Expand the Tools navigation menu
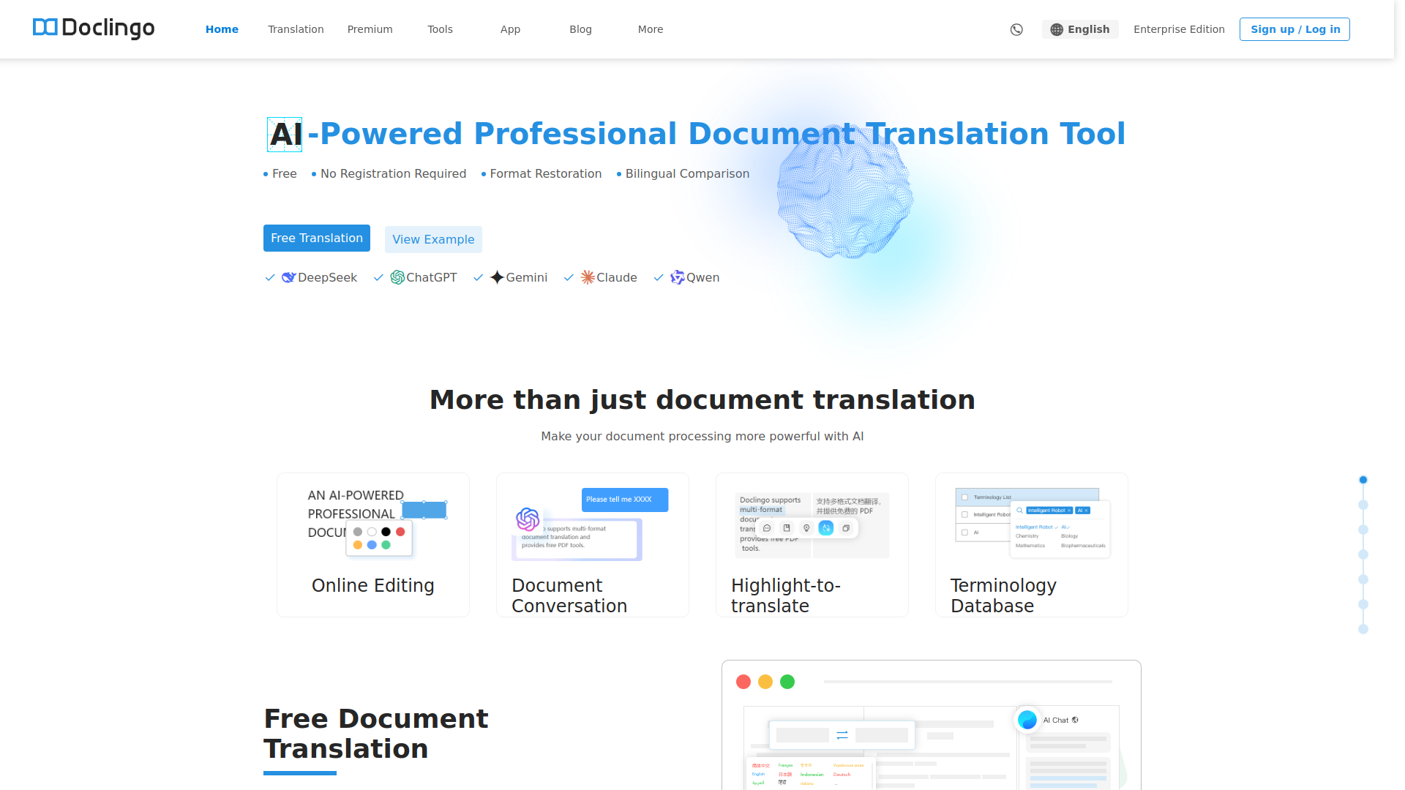The image size is (1405, 790). coord(440,29)
